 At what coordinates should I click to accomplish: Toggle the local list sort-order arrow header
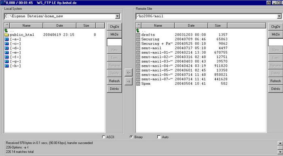(7, 25)
